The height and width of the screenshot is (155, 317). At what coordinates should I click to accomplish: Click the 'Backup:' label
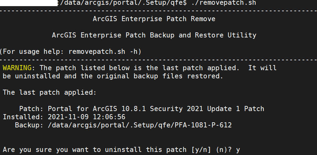pos(27,125)
